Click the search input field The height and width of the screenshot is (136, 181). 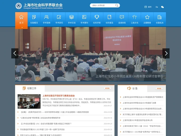tap(103, 6)
